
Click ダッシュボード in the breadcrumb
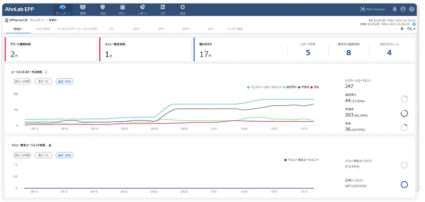tap(37, 20)
